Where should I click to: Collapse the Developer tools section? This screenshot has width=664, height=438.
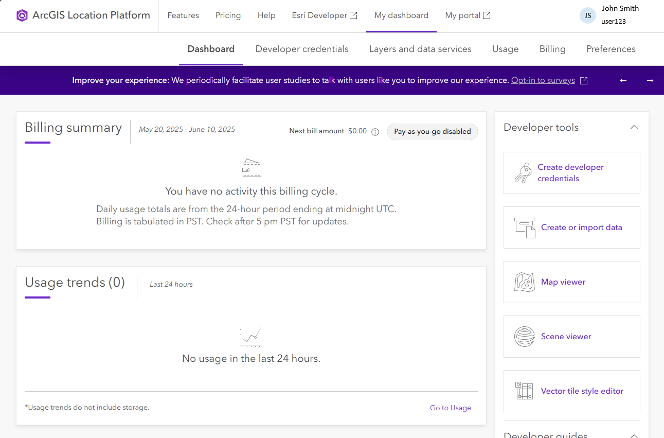(634, 127)
